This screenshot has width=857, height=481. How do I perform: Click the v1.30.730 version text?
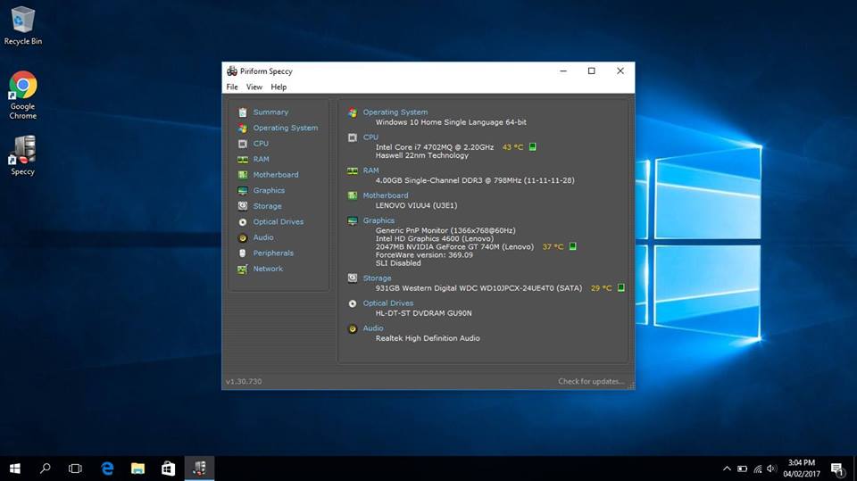coord(244,382)
